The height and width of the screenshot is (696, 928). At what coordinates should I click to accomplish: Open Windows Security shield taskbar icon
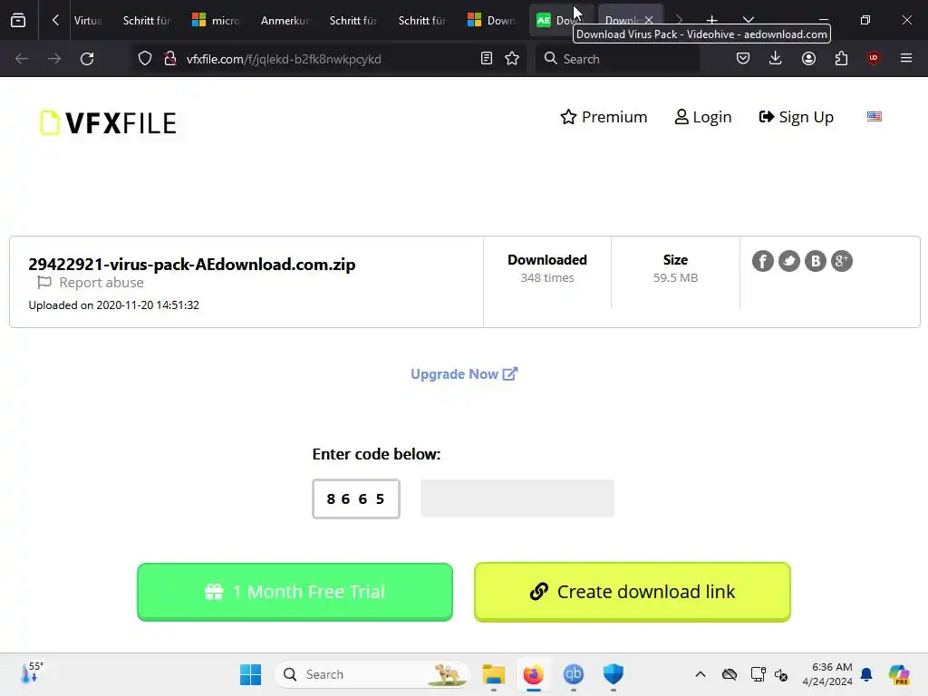tap(614, 674)
